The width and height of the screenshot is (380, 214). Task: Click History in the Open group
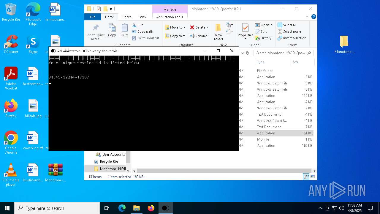click(x=263, y=38)
